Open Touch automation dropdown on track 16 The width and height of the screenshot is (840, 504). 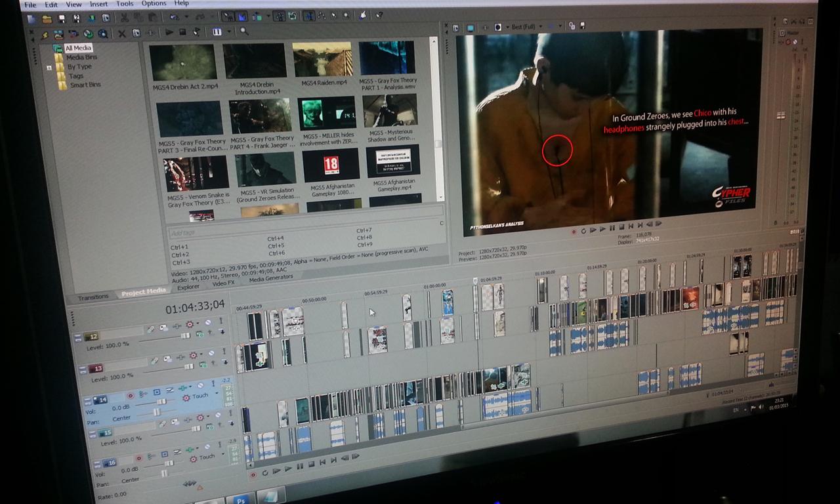(222, 453)
